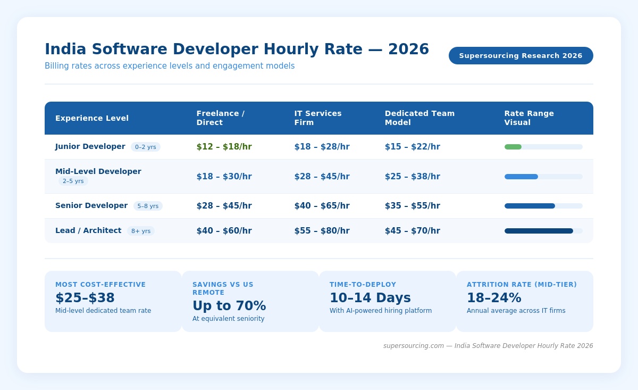Click the Mid-Level Developer rate bar
638x390 pixels.
click(521, 177)
